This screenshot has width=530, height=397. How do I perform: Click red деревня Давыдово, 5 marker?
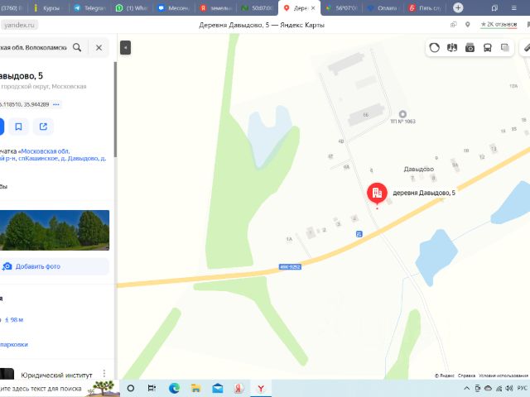coord(377,193)
